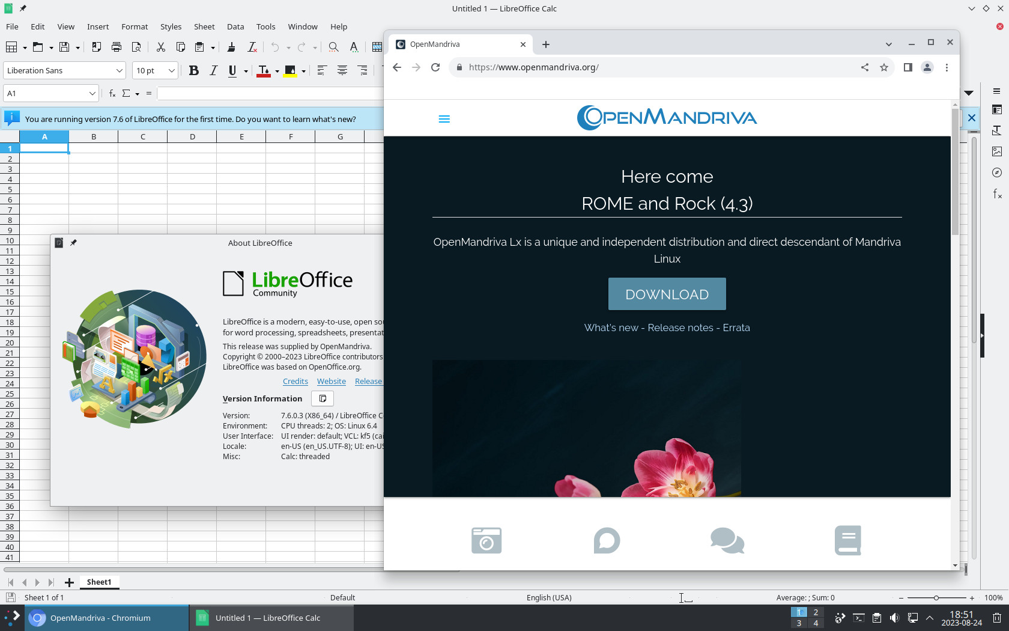Open the Calc sidebar Gallery panel icon

pos(997,151)
